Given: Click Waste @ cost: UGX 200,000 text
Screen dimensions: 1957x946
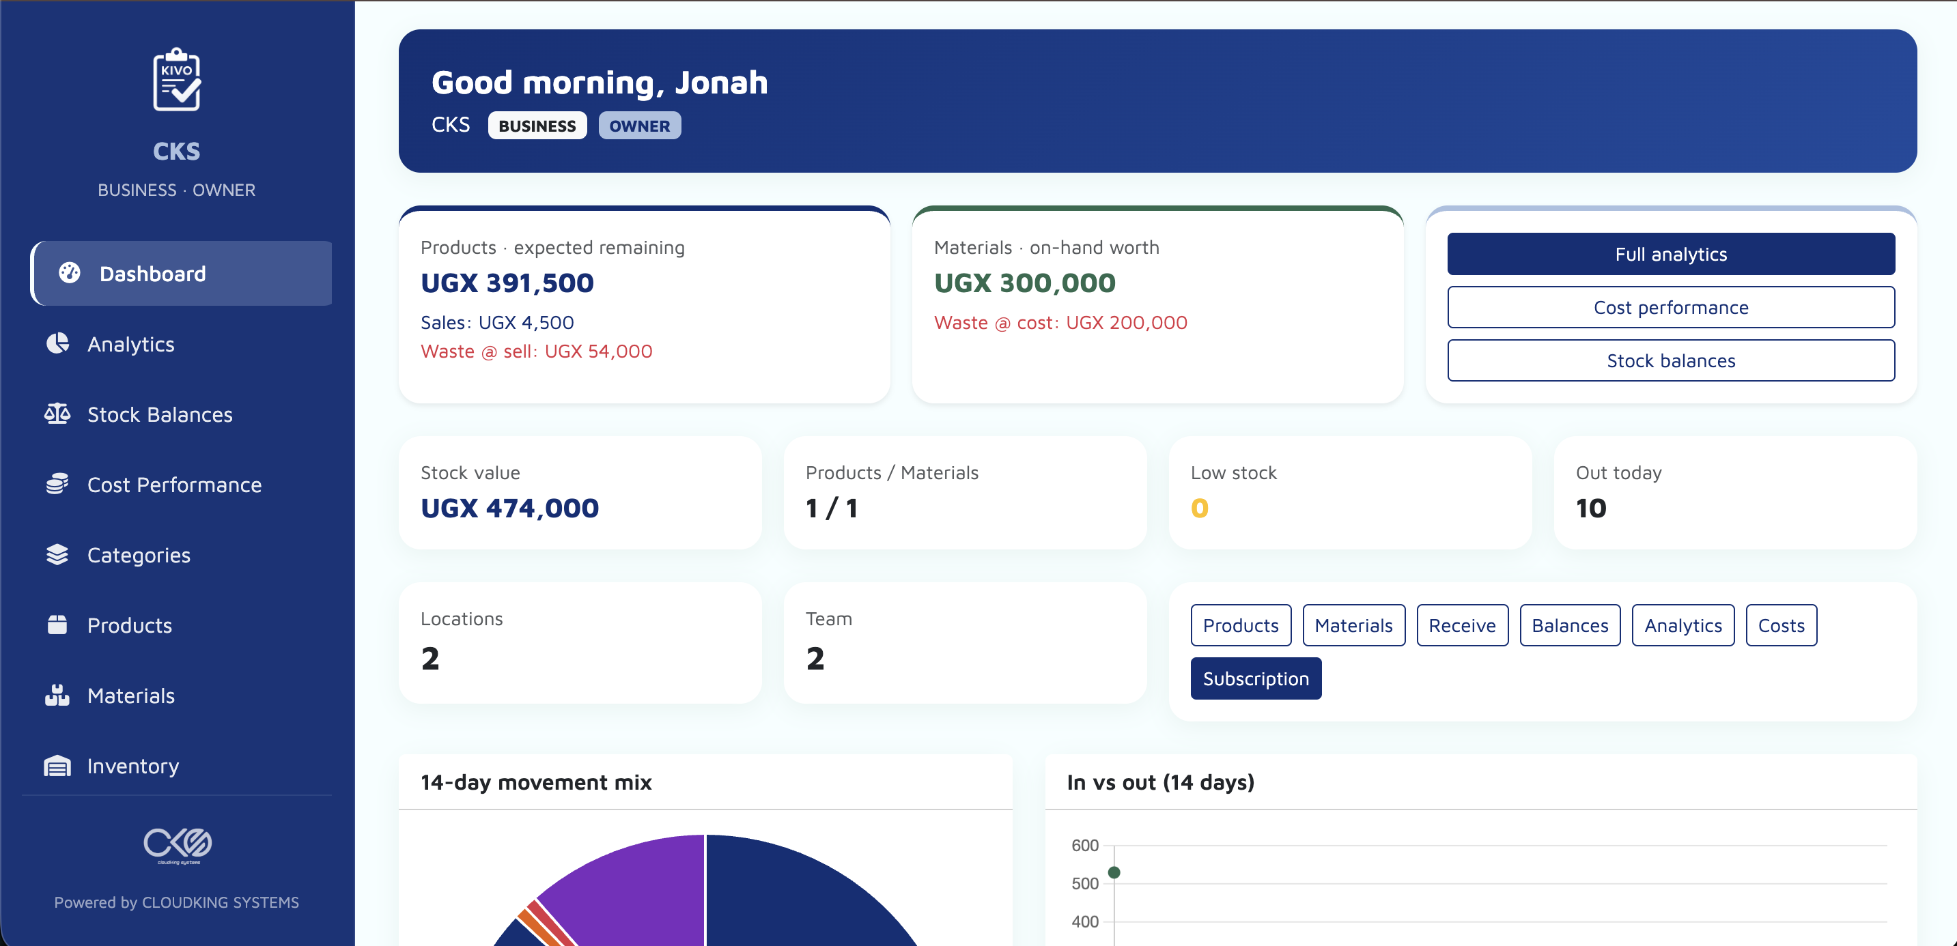Looking at the screenshot, I should pyautogui.click(x=1060, y=322).
